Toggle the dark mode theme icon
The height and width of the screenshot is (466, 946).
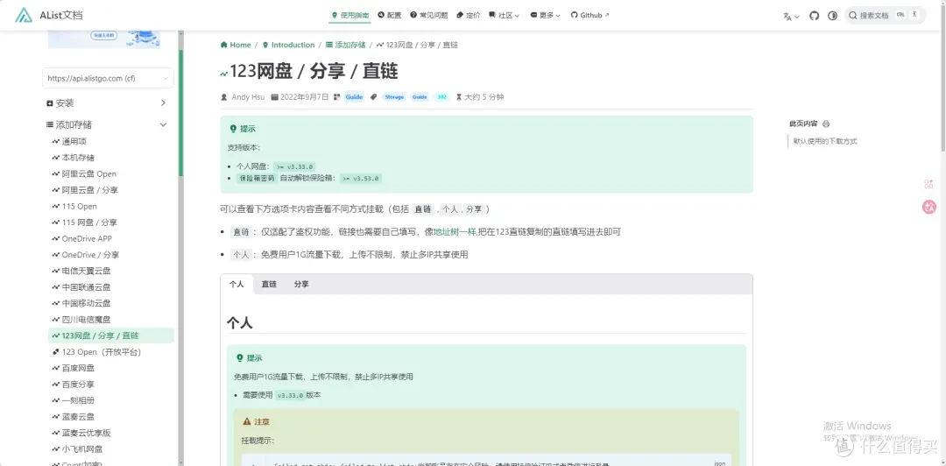click(833, 16)
